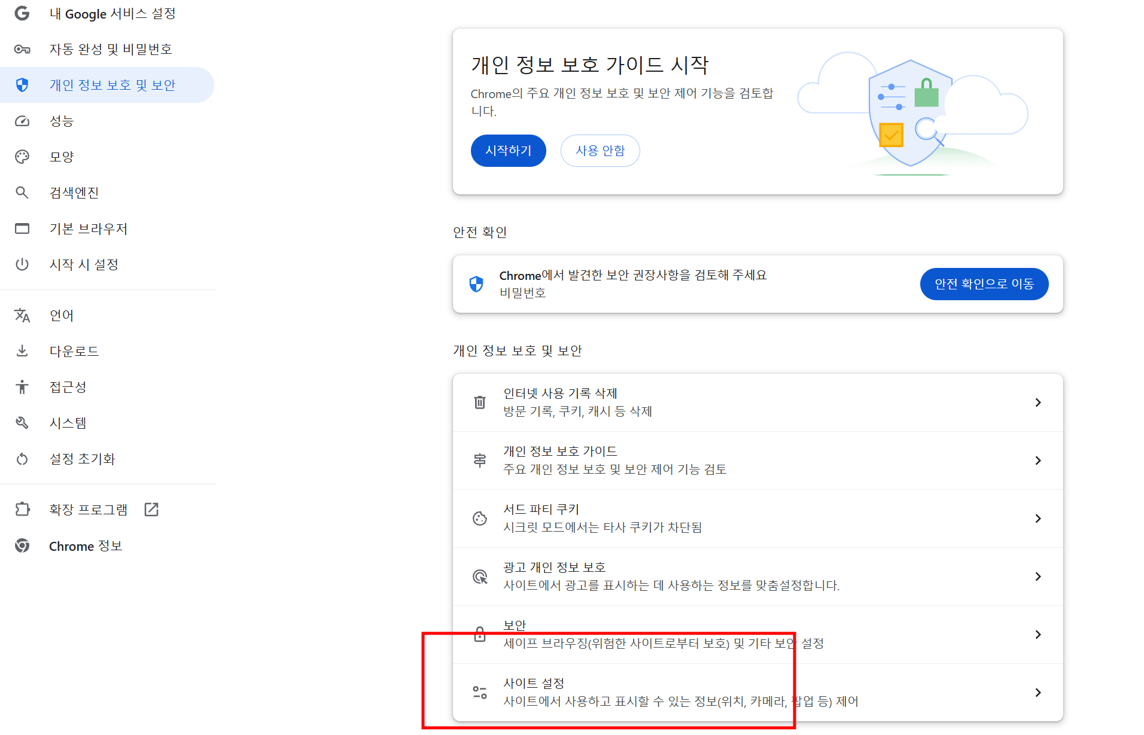1144x735 pixels.
Task: Expand the 인터넷 사용 기록 삭제 row arrow
Action: [x=1038, y=402]
